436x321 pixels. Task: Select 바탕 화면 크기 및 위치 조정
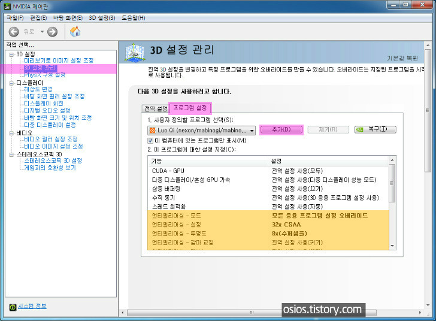coord(58,117)
